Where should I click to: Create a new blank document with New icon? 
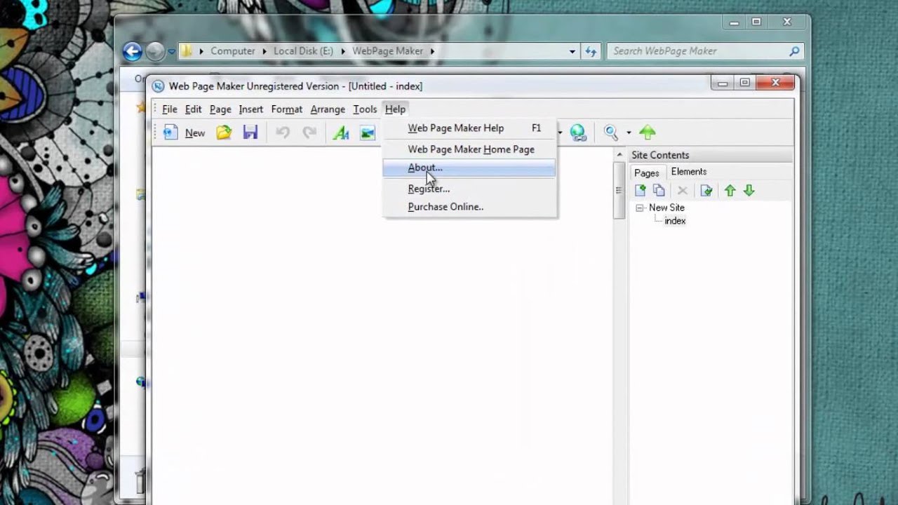click(184, 133)
